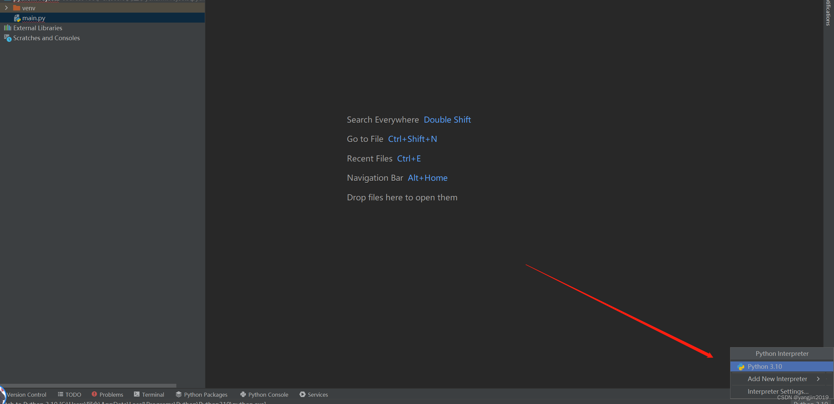The height and width of the screenshot is (404, 834).
Task: Open the Terminal tool window
Action: (x=153, y=394)
